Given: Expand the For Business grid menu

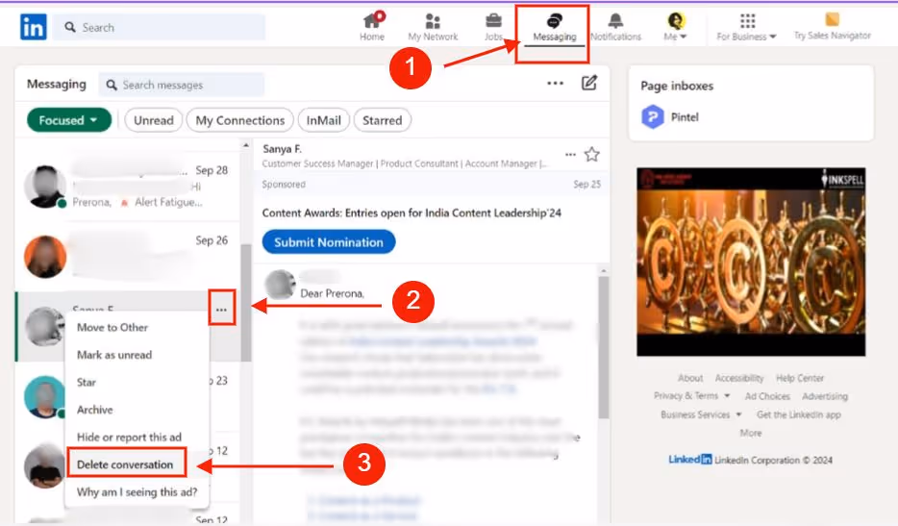Looking at the screenshot, I should [747, 27].
